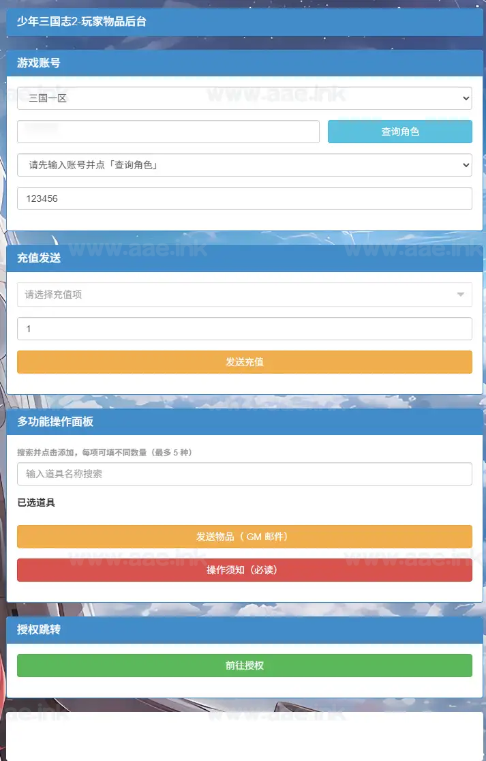Click the input field containing 123456
Screen dimensions: 486x761
245,198
